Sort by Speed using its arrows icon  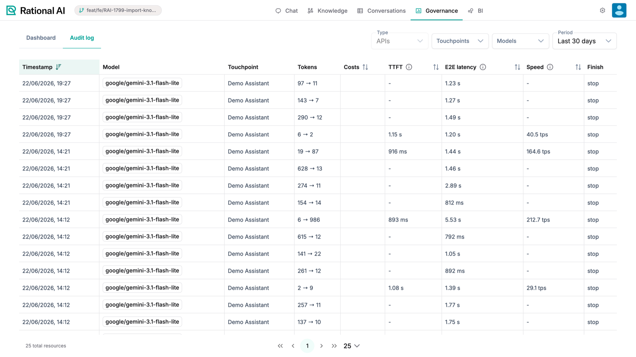[x=578, y=67]
